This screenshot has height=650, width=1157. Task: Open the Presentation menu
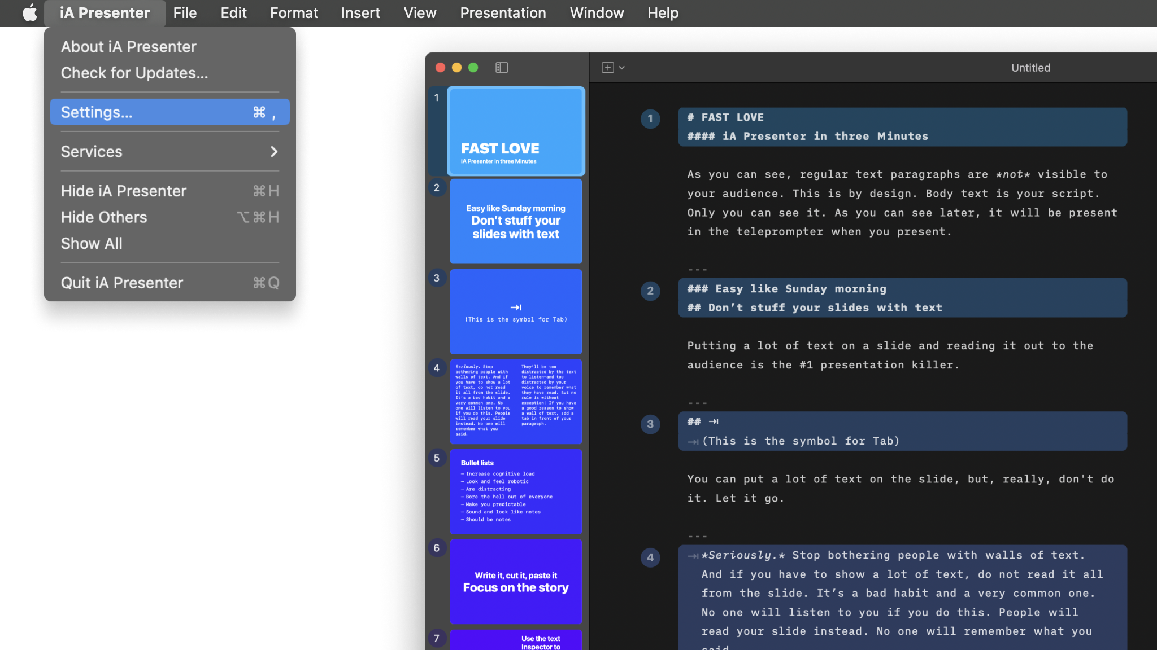pos(503,13)
